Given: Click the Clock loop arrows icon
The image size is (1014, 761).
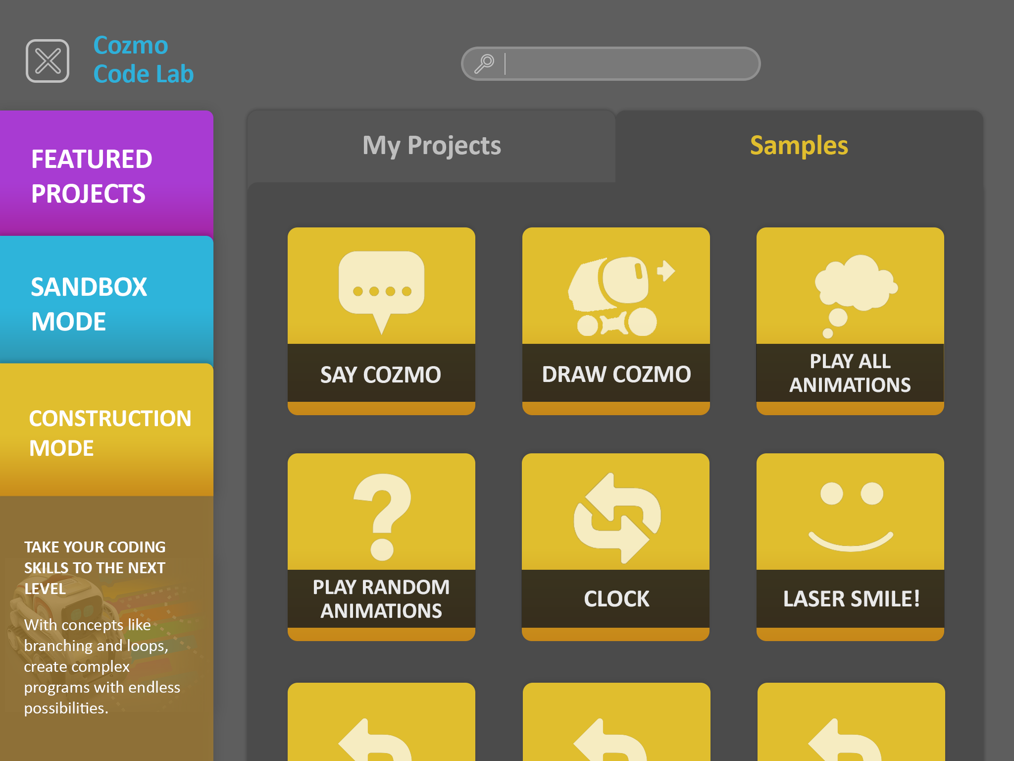Looking at the screenshot, I should [617, 518].
